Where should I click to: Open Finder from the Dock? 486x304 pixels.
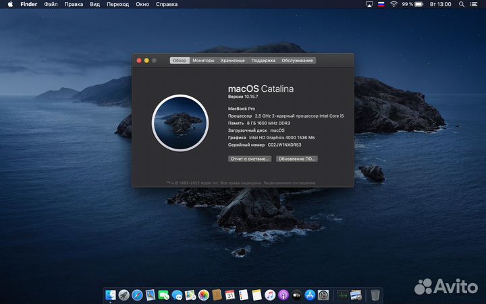111,295
